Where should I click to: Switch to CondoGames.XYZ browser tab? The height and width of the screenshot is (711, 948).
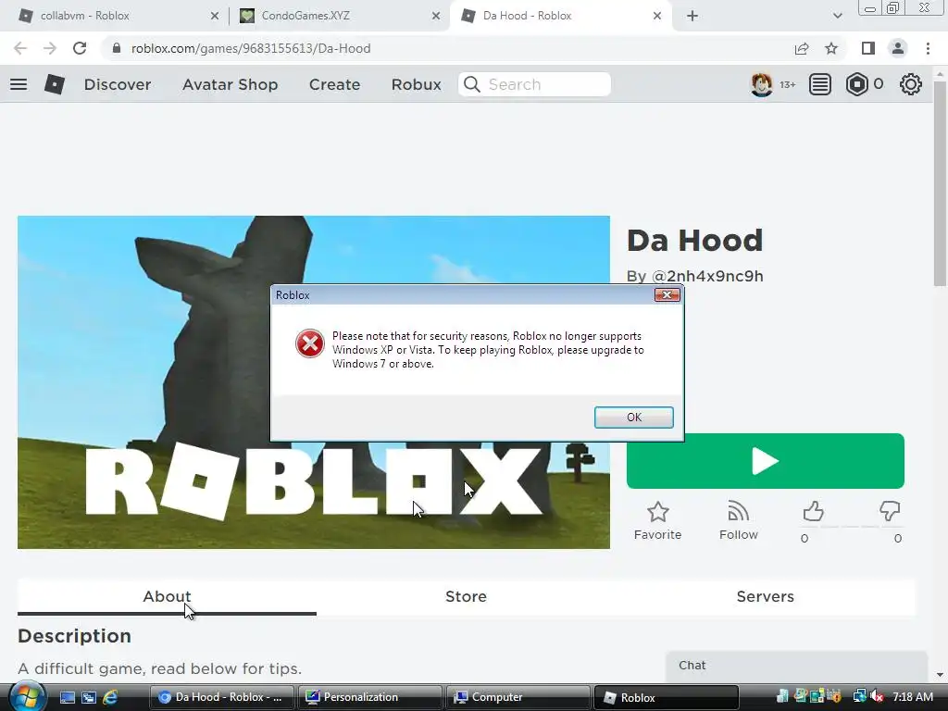(x=339, y=16)
